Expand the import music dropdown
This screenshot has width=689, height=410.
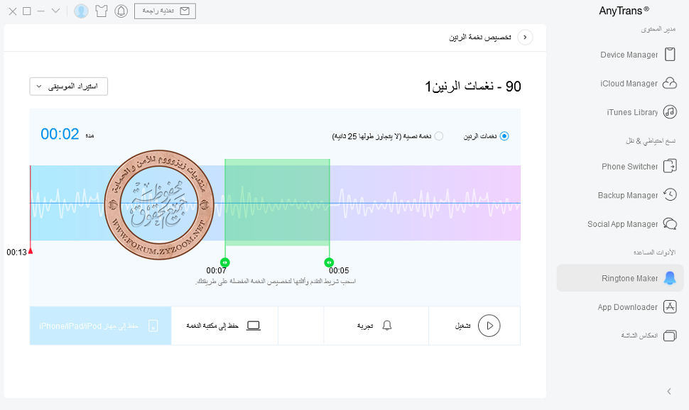(69, 87)
